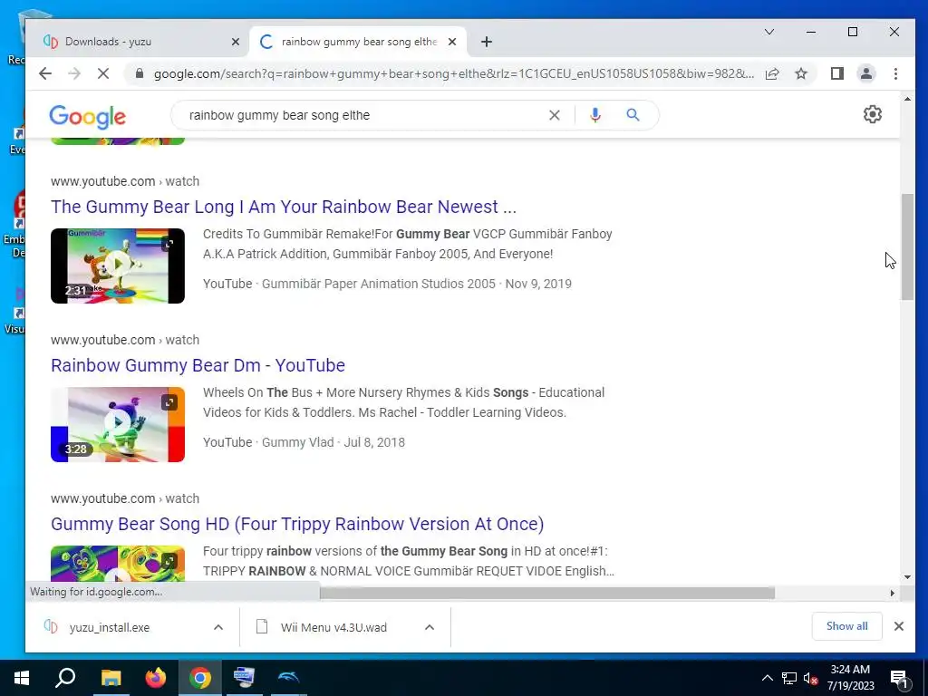928x696 pixels.
Task: Open Gummy Bear Song HD Four Trippy link
Action: click(x=297, y=524)
